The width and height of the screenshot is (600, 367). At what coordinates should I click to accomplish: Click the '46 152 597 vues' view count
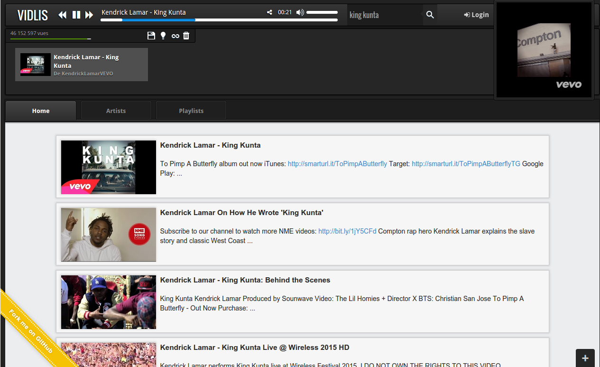[29, 33]
